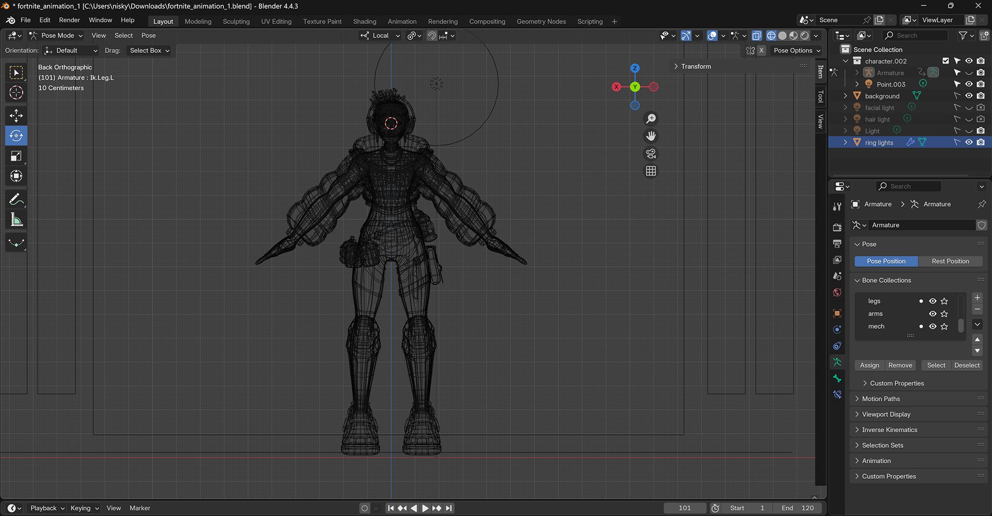The width and height of the screenshot is (992, 516).
Task: Click the Assign button
Action: (870, 365)
